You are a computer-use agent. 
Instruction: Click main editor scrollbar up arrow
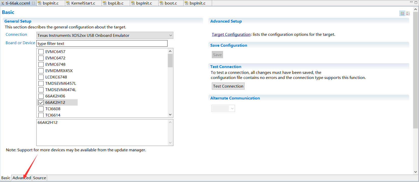pyautogui.click(x=416, y=9)
